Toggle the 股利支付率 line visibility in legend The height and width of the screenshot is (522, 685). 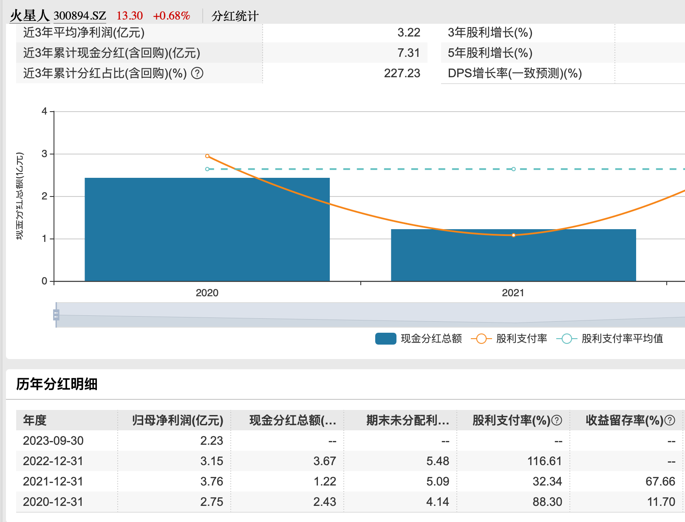pyautogui.click(x=521, y=339)
